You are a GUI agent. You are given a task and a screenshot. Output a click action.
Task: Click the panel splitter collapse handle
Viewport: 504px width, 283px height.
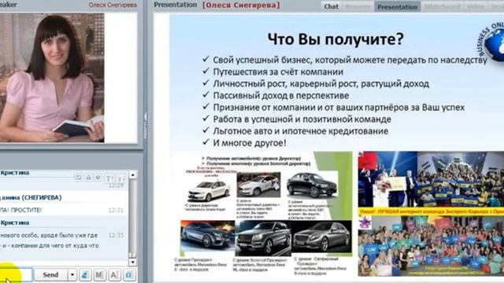[146, 125]
